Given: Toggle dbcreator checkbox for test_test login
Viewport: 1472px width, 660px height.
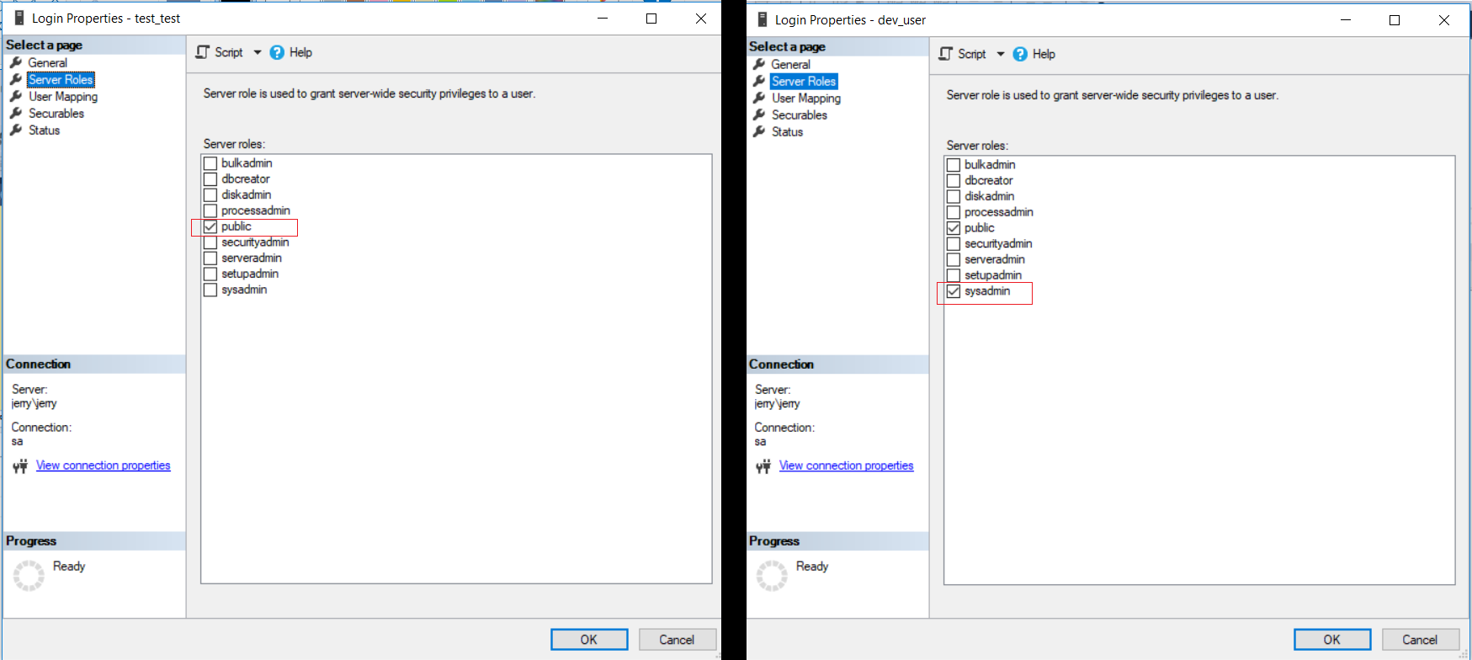Looking at the screenshot, I should click(x=210, y=179).
